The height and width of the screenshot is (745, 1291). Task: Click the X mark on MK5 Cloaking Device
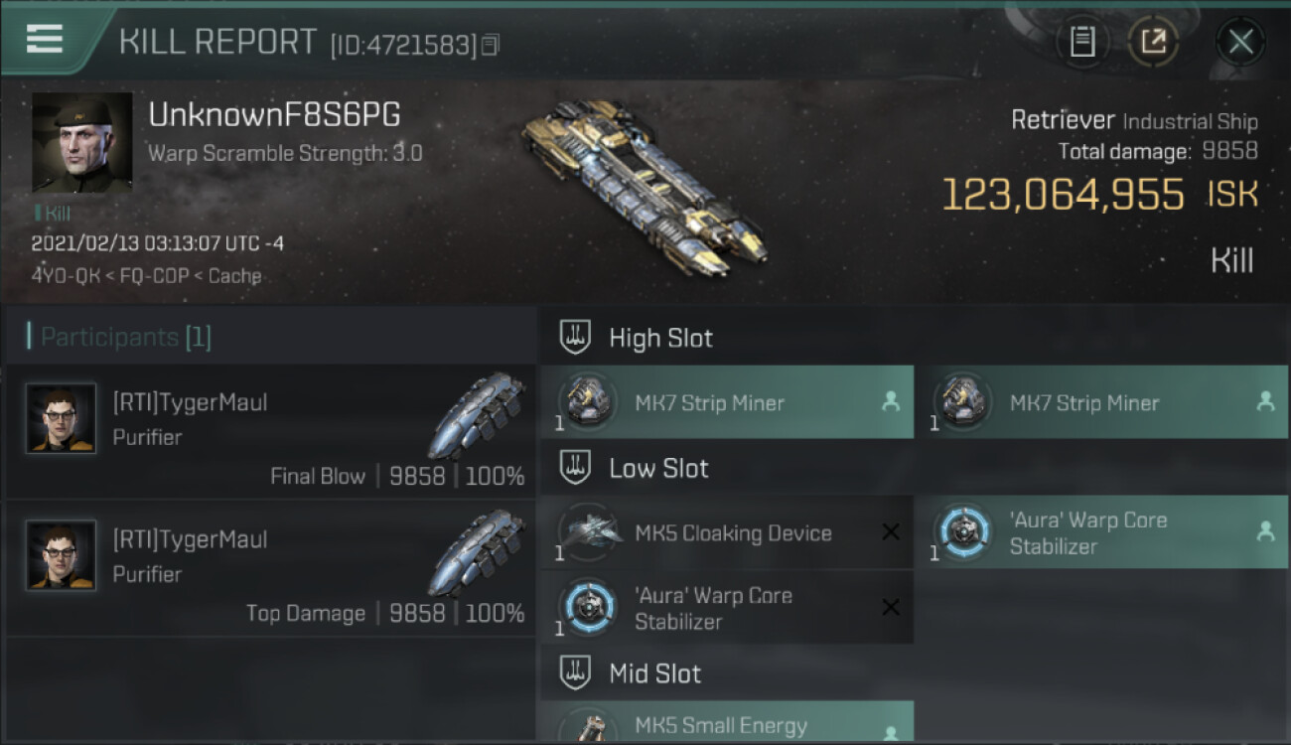tap(891, 532)
